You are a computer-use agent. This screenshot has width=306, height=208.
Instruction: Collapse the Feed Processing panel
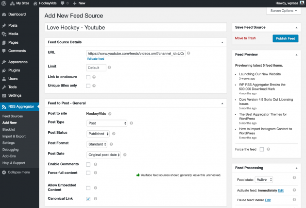(x=296, y=168)
